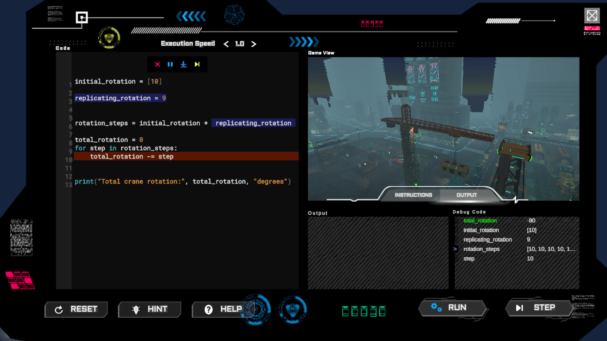This screenshot has width=607, height=341.
Task: Click the lightbulb icon on the Hint button
Action: click(136, 309)
